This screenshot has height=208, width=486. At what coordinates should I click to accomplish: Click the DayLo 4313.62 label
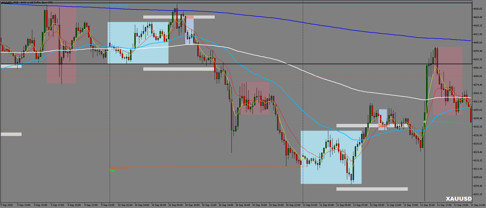point(119,168)
